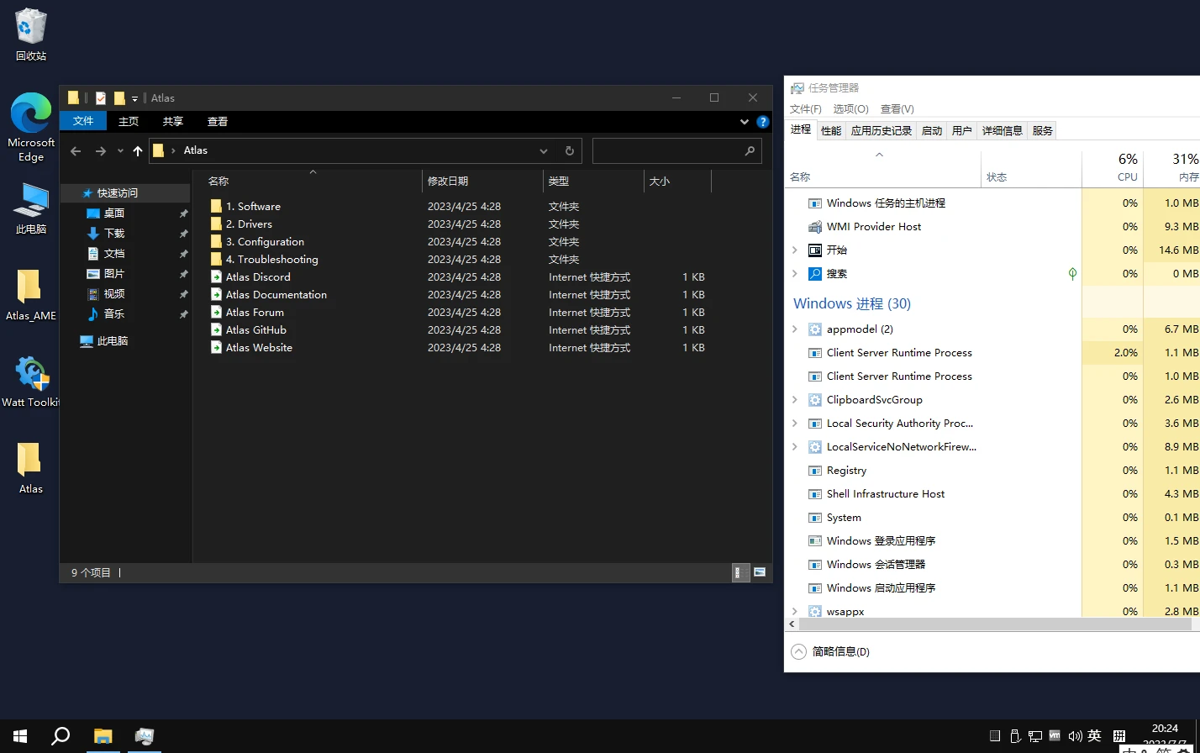The width and height of the screenshot is (1200, 753).
Task: Select the Atlas_AME folder on the desktop
Action: coord(31,295)
